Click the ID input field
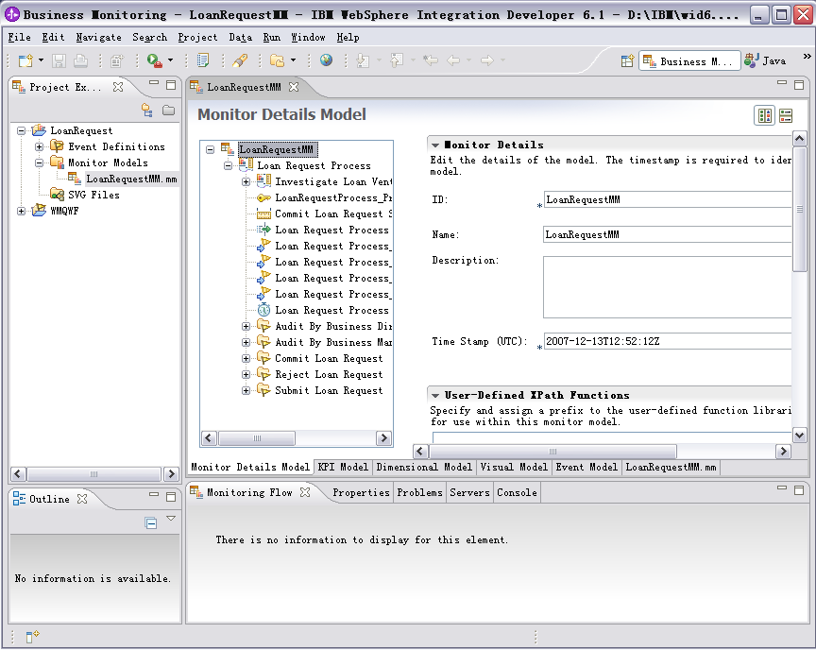Screen dimensions: 816x650 point(667,200)
